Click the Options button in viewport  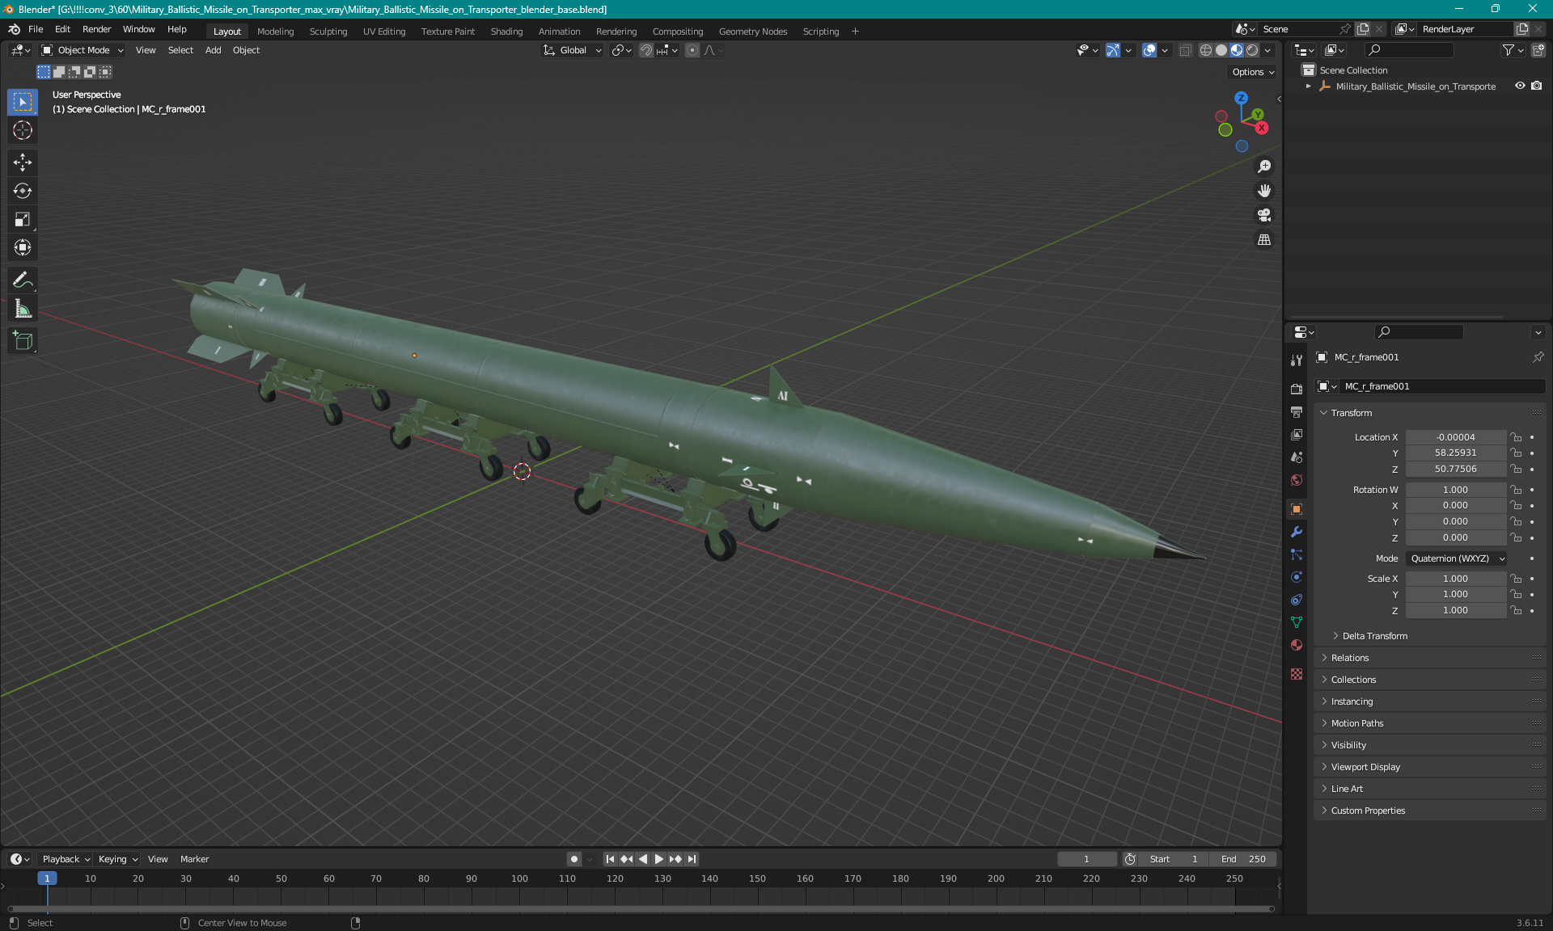coord(1252,72)
